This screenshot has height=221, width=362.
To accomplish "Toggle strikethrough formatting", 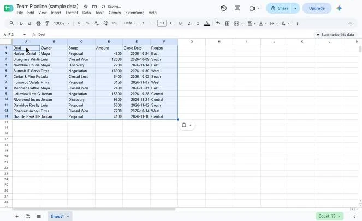I will point(198,23).
